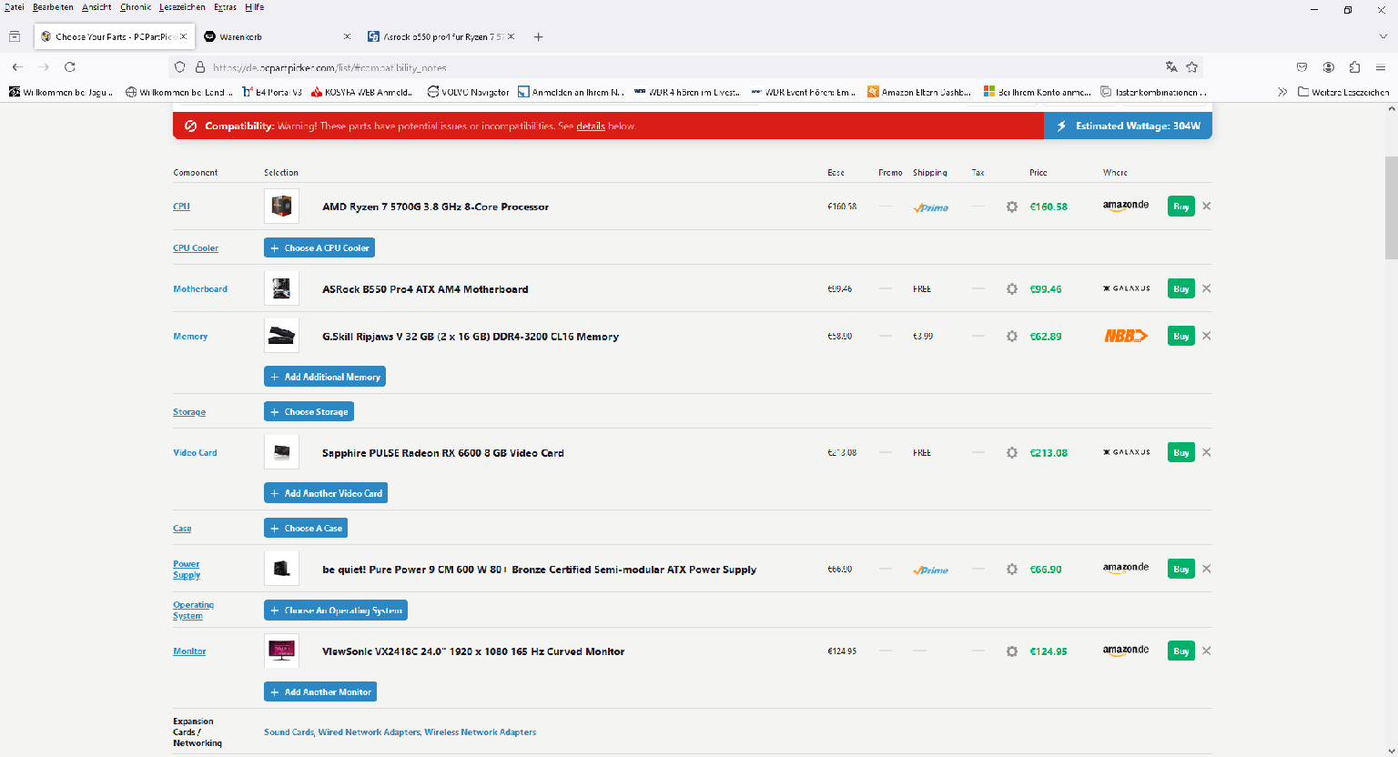This screenshot has height=757, width=1398.
Task: Click Add Additional Memory button
Action: coord(325,377)
